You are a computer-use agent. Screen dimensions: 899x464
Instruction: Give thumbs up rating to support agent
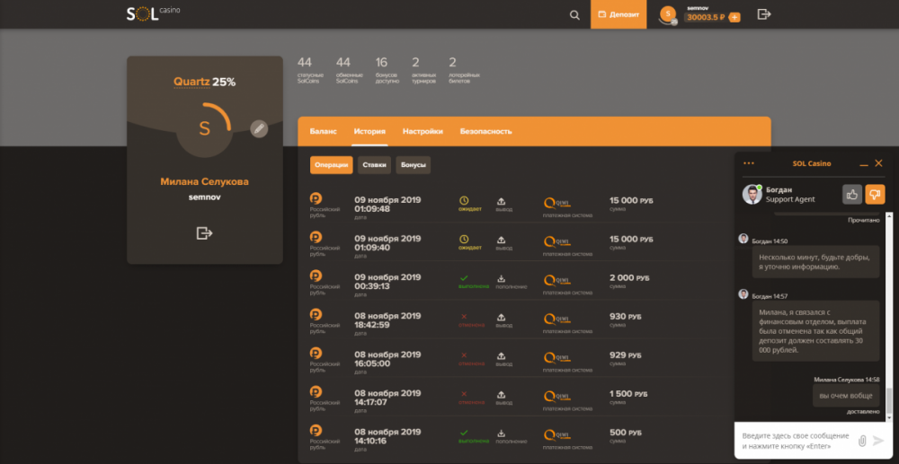[851, 194]
